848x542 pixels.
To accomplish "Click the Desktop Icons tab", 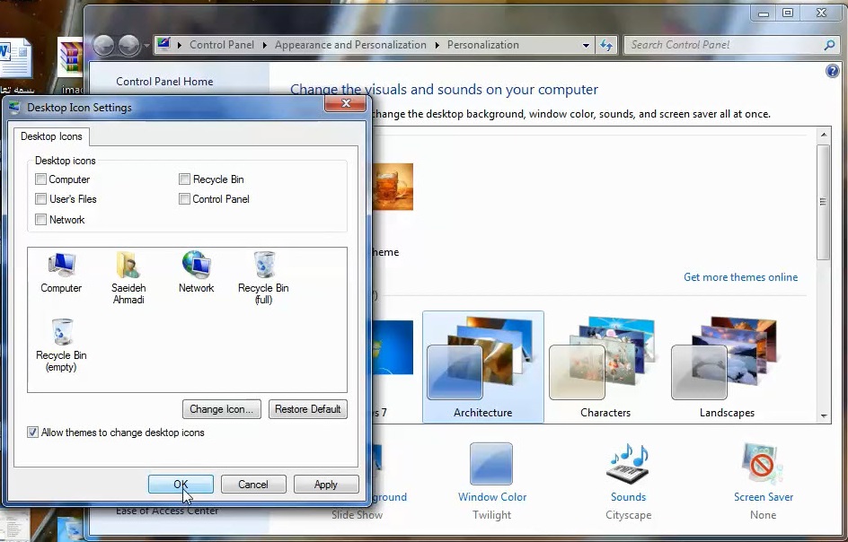I will tap(51, 136).
